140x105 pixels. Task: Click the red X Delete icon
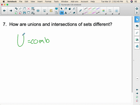click(x=29, y=9)
